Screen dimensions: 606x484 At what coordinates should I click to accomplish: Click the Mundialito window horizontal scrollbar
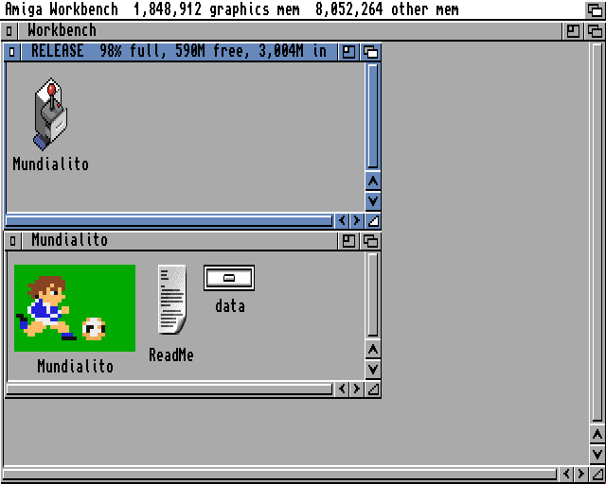pos(169,389)
